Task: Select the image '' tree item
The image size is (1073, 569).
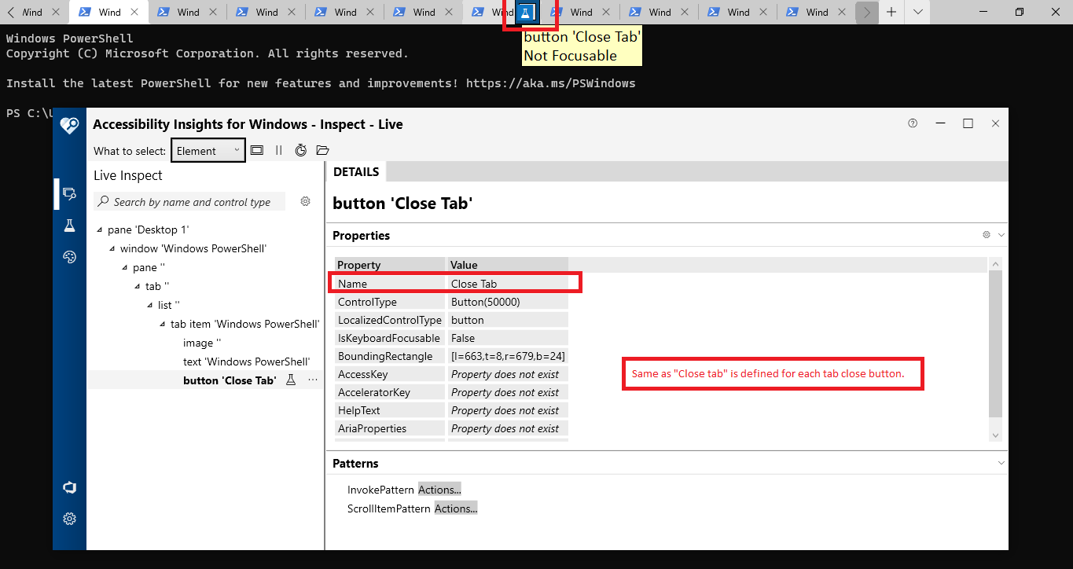Action: tap(202, 343)
